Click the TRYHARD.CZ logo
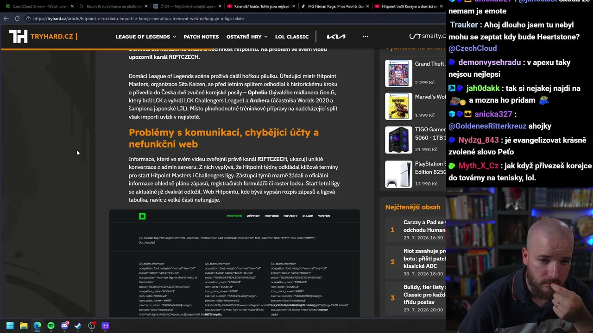The width and height of the screenshot is (593, 333). point(43,37)
